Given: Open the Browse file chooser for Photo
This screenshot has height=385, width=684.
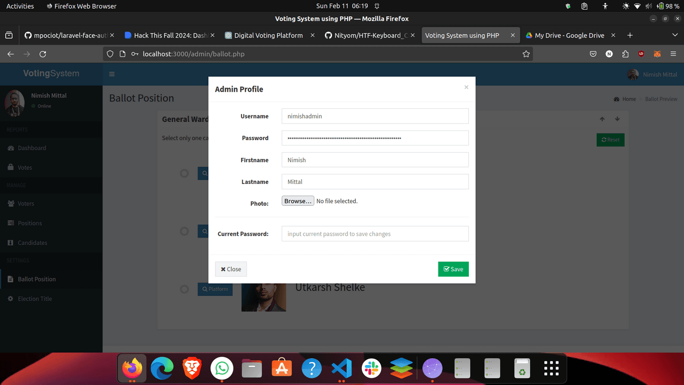Looking at the screenshot, I should pyautogui.click(x=298, y=201).
